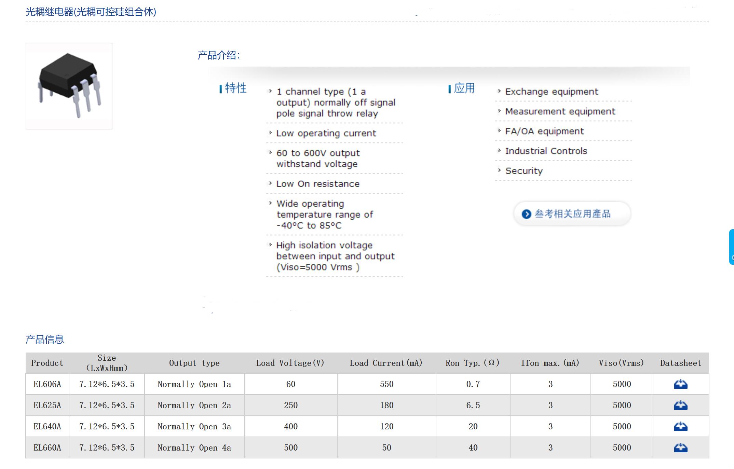Click the optocoupler relay product photo
The height and width of the screenshot is (469, 734).
coord(69,86)
